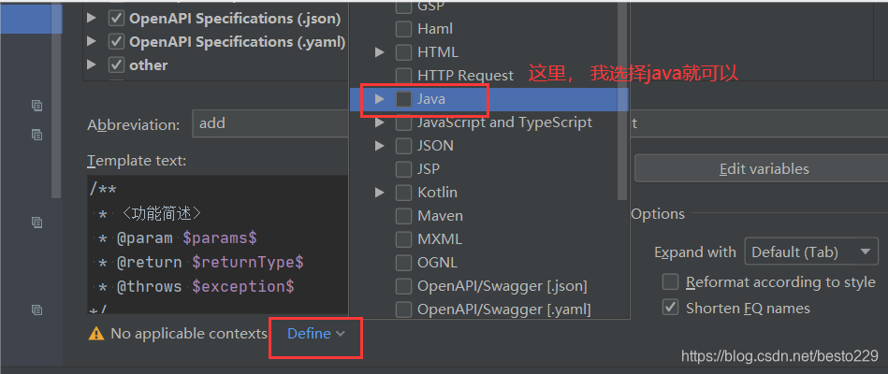Enable the Kotlin context checkbox
The height and width of the screenshot is (374, 888).
403,193
